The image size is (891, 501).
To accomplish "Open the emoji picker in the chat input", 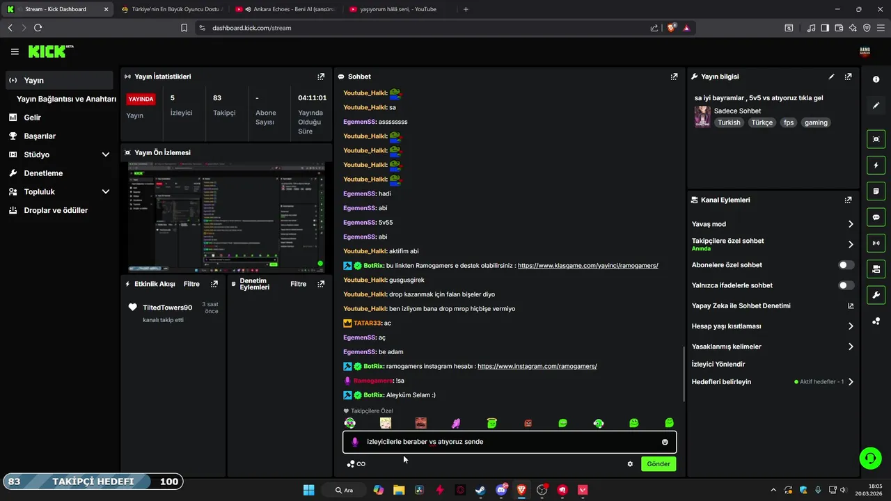I will click(x=665, y=442).
